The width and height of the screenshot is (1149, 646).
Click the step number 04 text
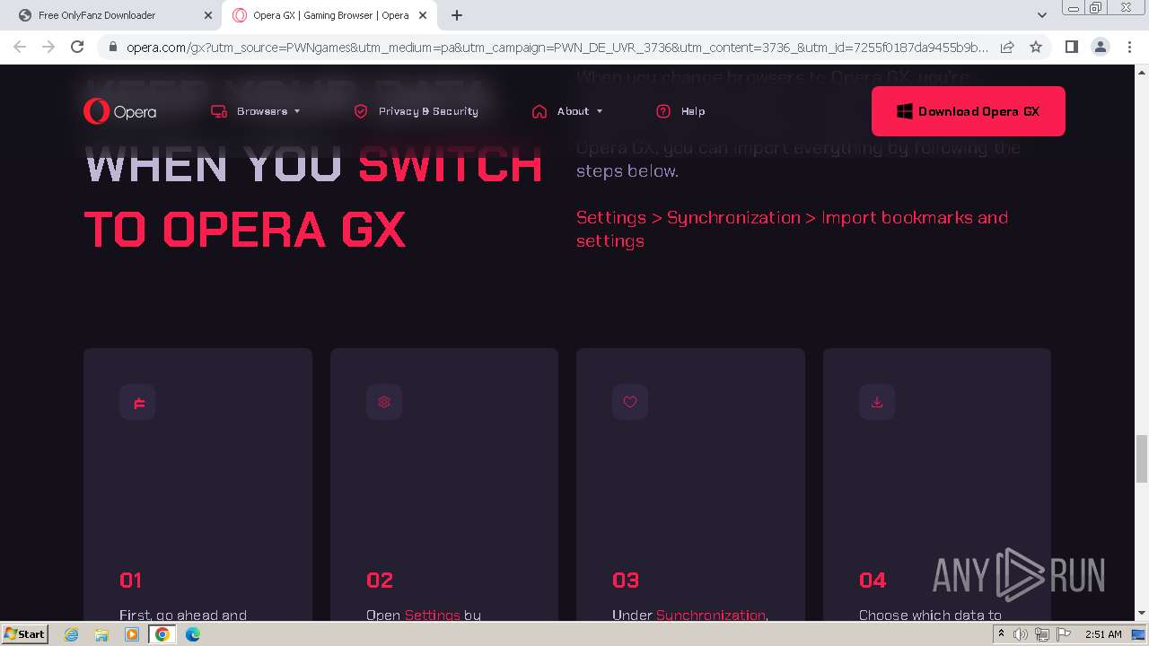tap(873, 581)
